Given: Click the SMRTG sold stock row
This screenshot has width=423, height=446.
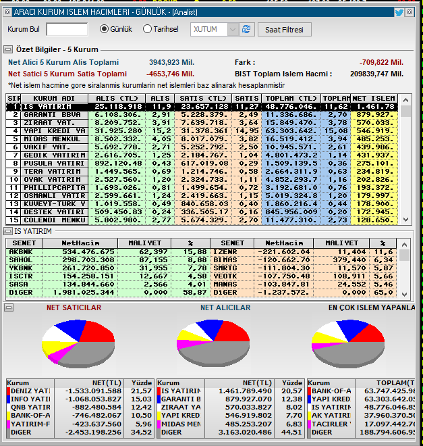Looking at the screenshot, I should pyautogui.click(x=304, y=268).
